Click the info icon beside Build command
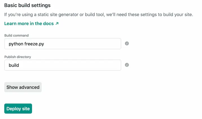 click(127, 43)
